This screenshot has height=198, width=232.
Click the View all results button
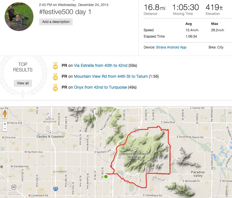point(23,83)
